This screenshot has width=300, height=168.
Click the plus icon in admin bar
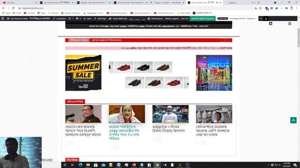click(261, 19)
